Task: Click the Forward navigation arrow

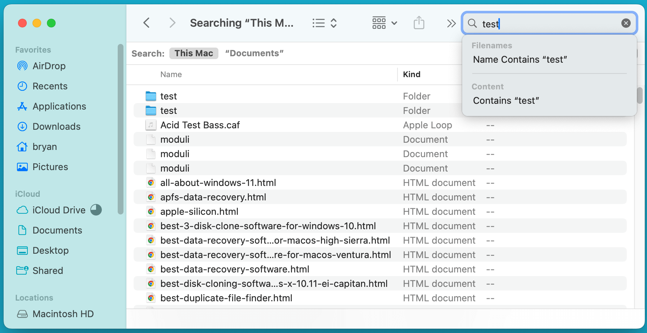Action: tap(172, 23)
